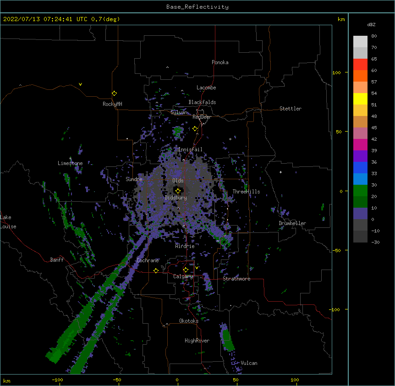Click the yellow diamond marker above RockyMH

coord(115,94)
